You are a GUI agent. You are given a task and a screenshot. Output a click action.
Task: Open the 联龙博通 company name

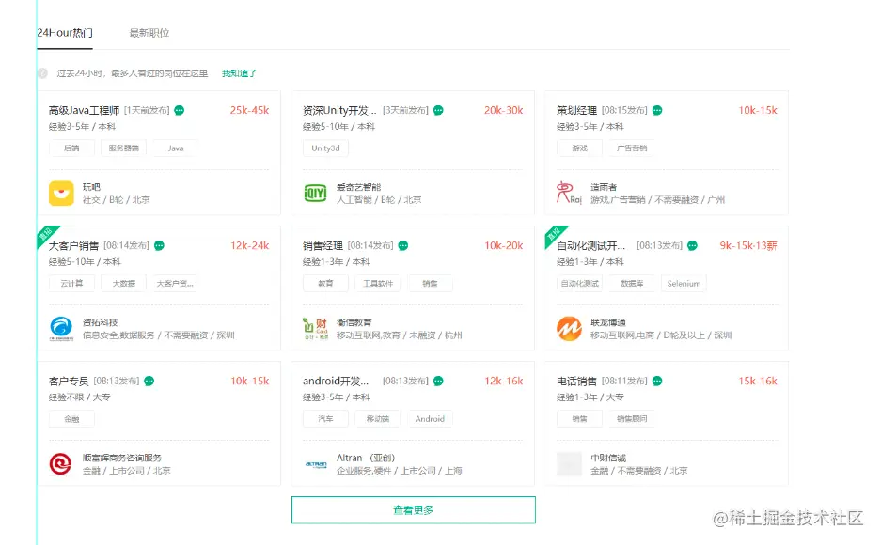coord(608,322)
